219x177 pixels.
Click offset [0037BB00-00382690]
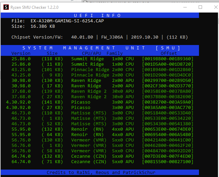[168, 97]
